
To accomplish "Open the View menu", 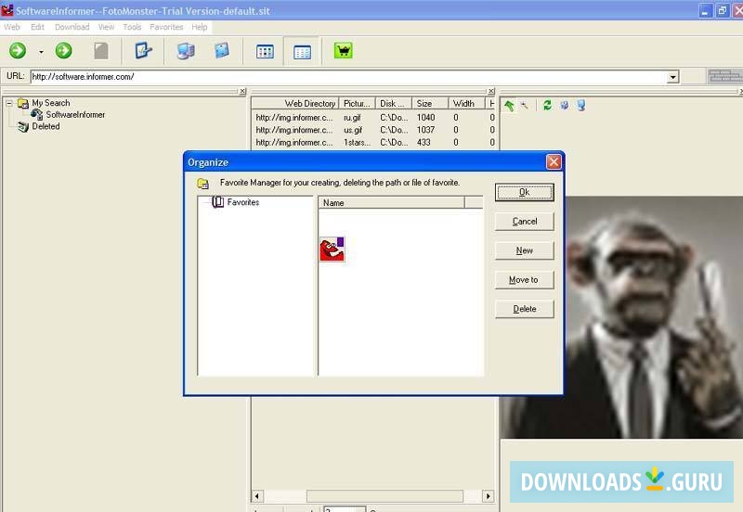I will (x=106, y=27).
